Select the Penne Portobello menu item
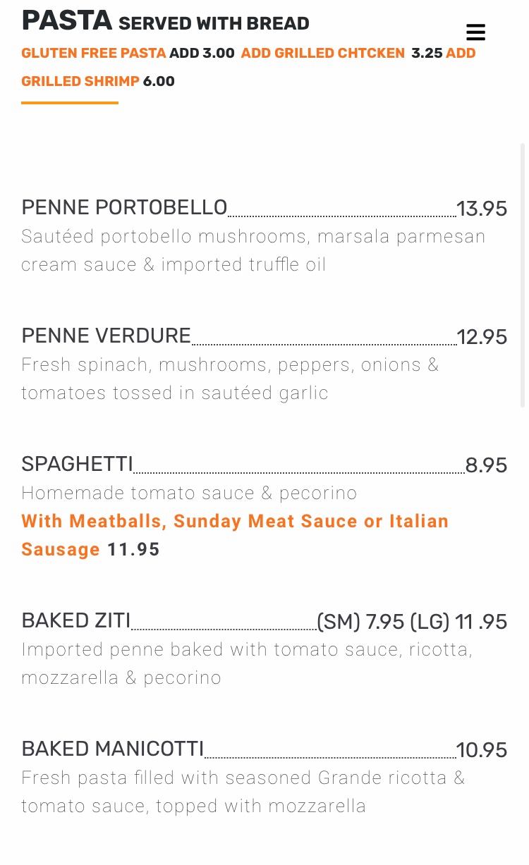The width and height of the screenshot is (529, 865). (x=124, y=207)
